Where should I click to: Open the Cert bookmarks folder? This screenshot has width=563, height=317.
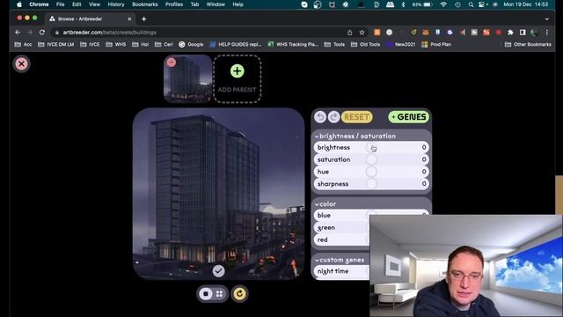tap(164, 45)
